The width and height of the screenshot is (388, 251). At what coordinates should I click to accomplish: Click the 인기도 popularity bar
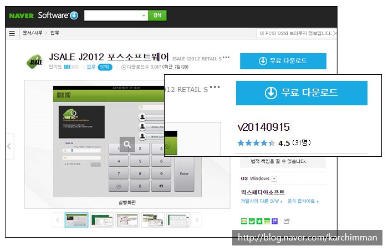coord(72,67)
